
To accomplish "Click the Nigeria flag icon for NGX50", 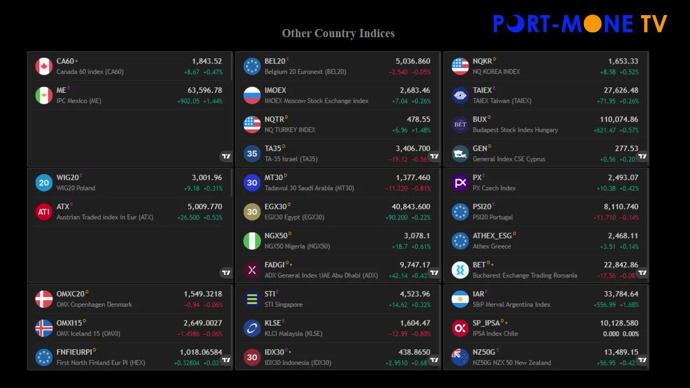I will pos(252,241).
